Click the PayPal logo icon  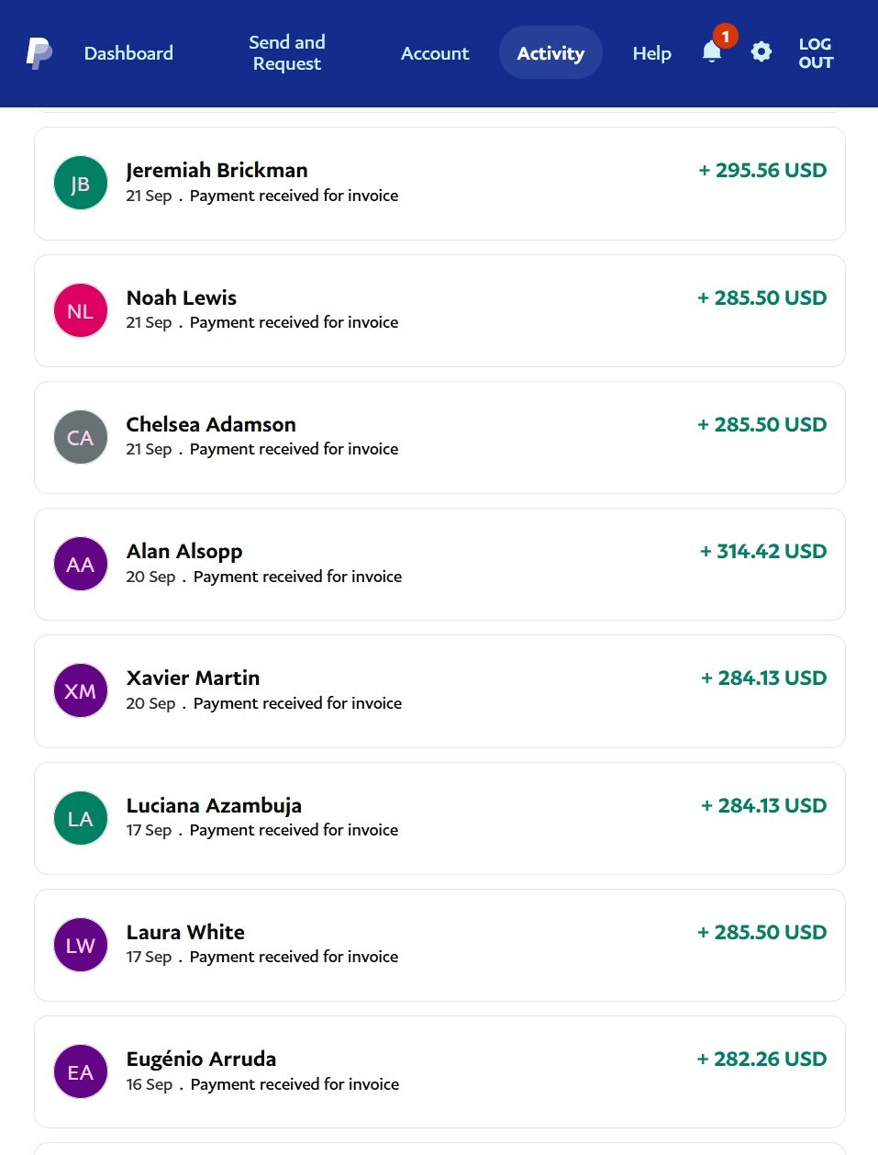(39, 53)
